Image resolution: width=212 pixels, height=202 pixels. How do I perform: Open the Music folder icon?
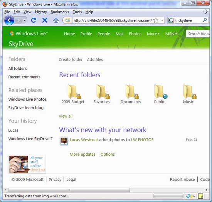point(190,91)
